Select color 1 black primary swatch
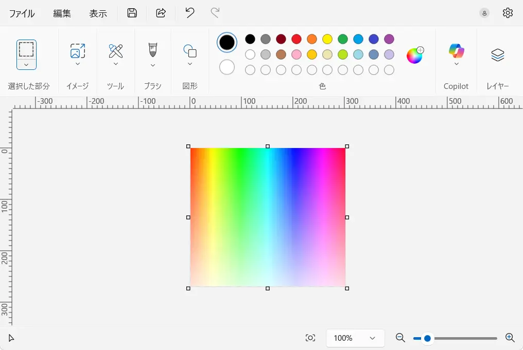 point(227,42)
